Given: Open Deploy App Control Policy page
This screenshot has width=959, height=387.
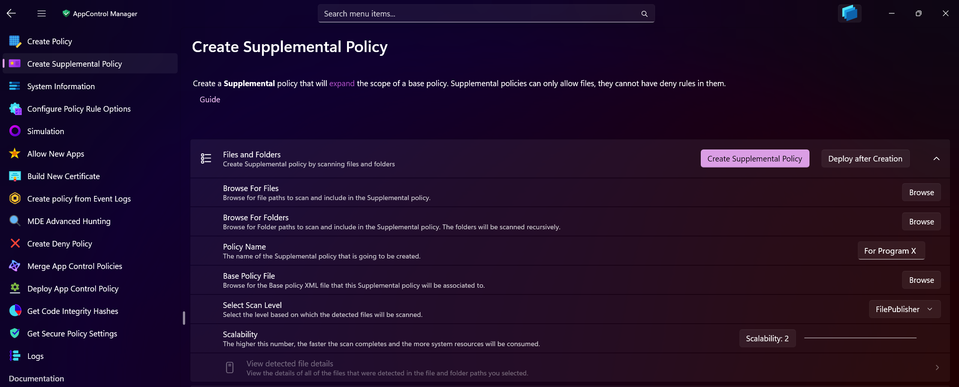Looking at the screenshot, I should (x=90, y=288).
